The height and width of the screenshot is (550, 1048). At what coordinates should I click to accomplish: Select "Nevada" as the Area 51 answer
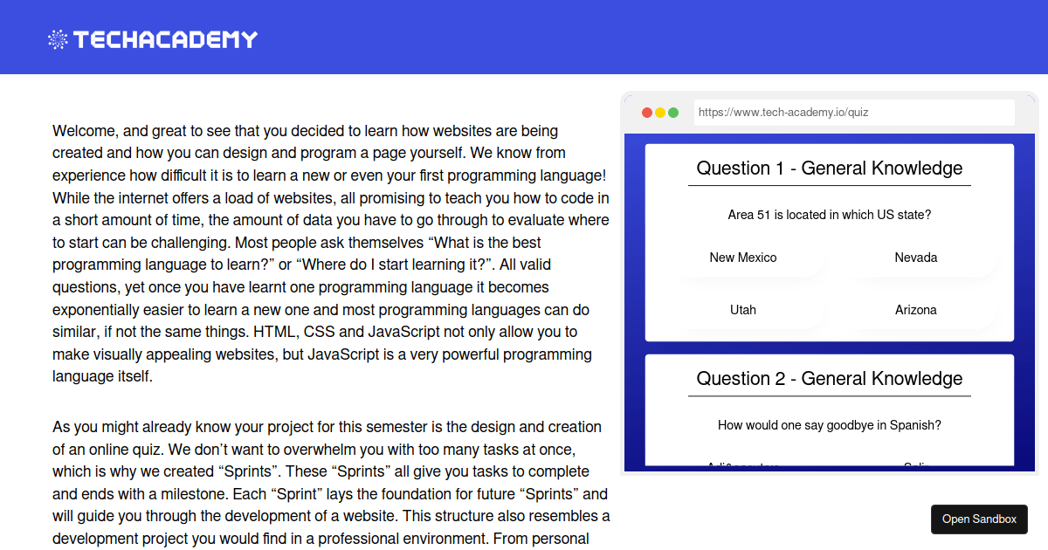pyautogui.click(x=916, y=258)
